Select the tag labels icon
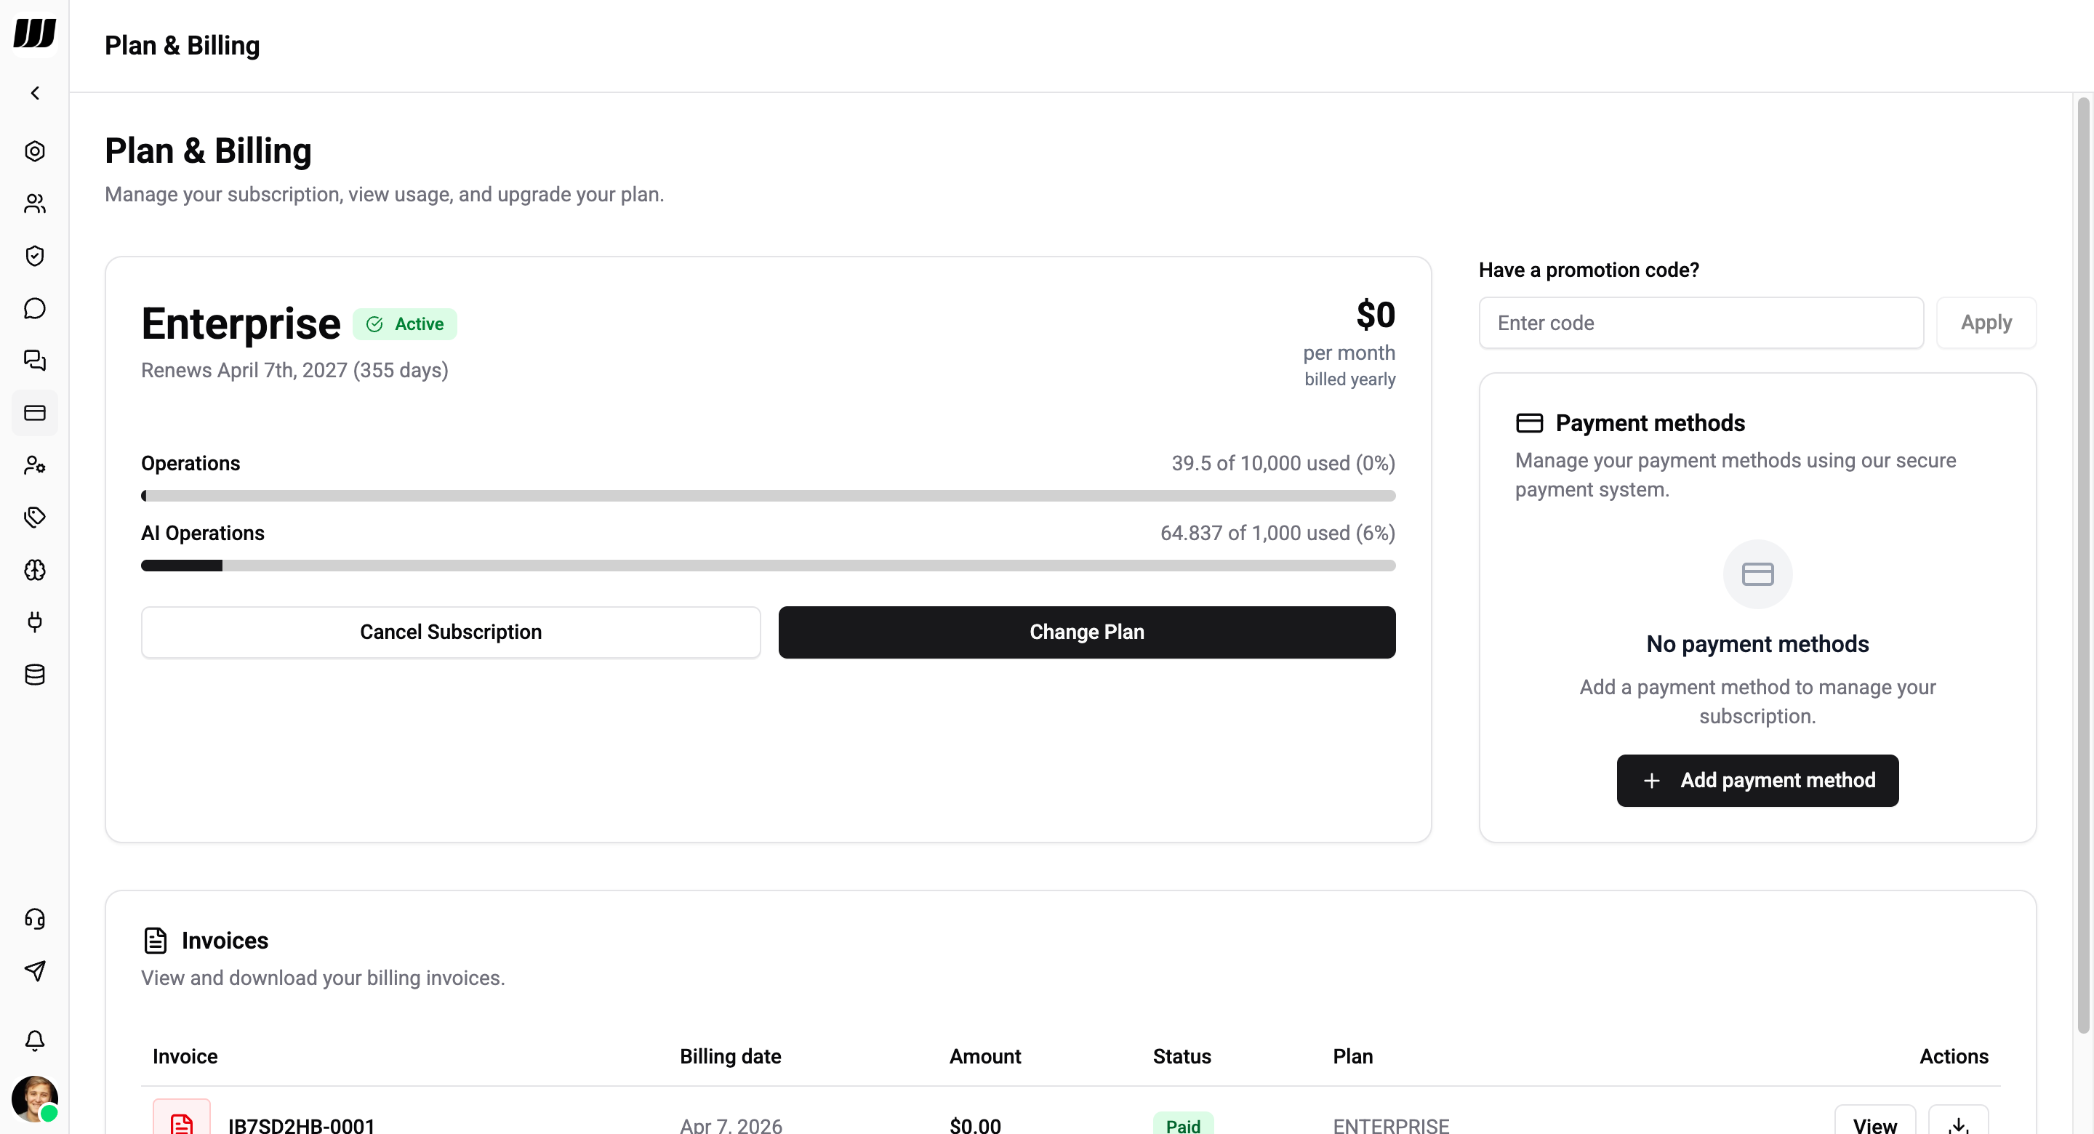This screenshot has height=1134, width=2094. [x=35, y=517]
